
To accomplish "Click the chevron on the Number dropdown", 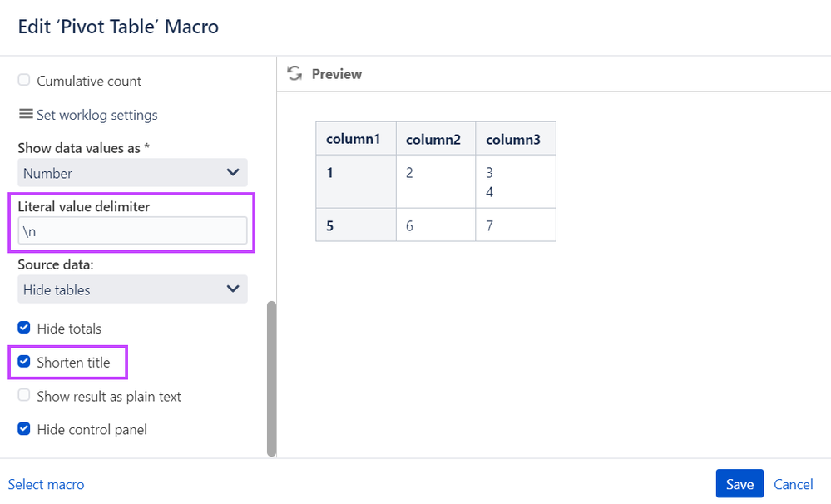I will tap(233, 172).
